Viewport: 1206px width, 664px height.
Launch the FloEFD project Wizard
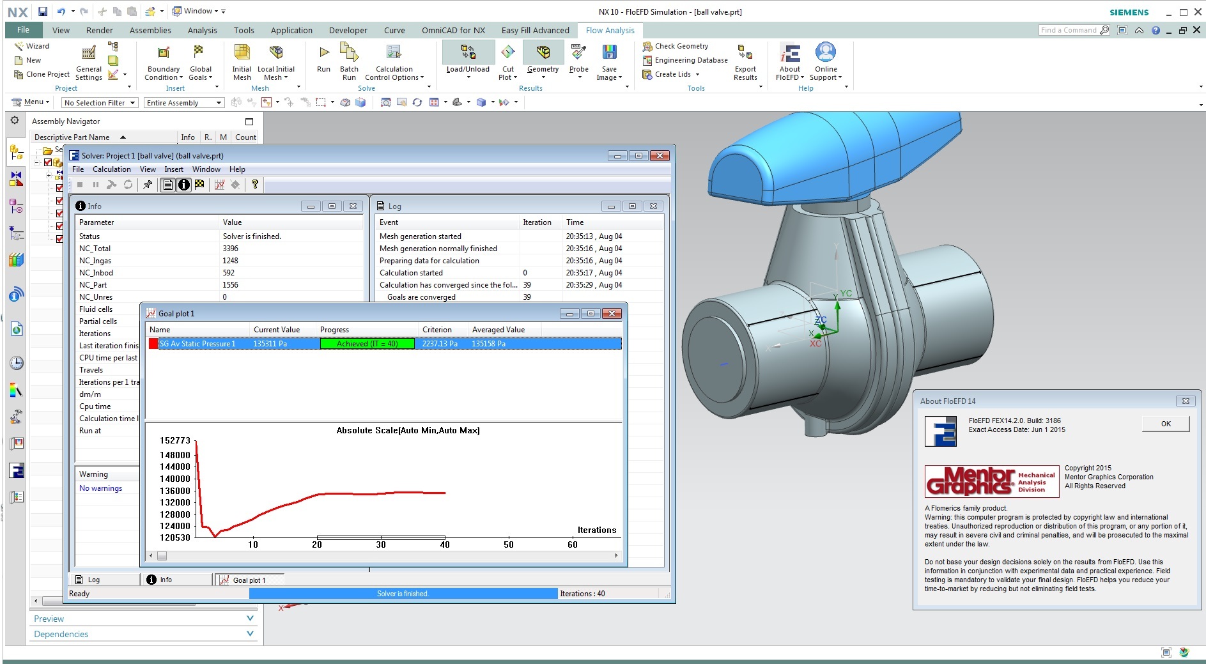(31, 46)
